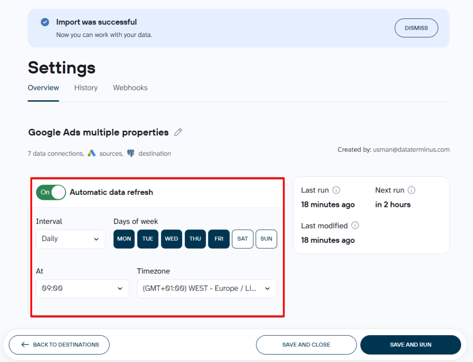Open the Interval Daily dropdown

click(71, 239)
